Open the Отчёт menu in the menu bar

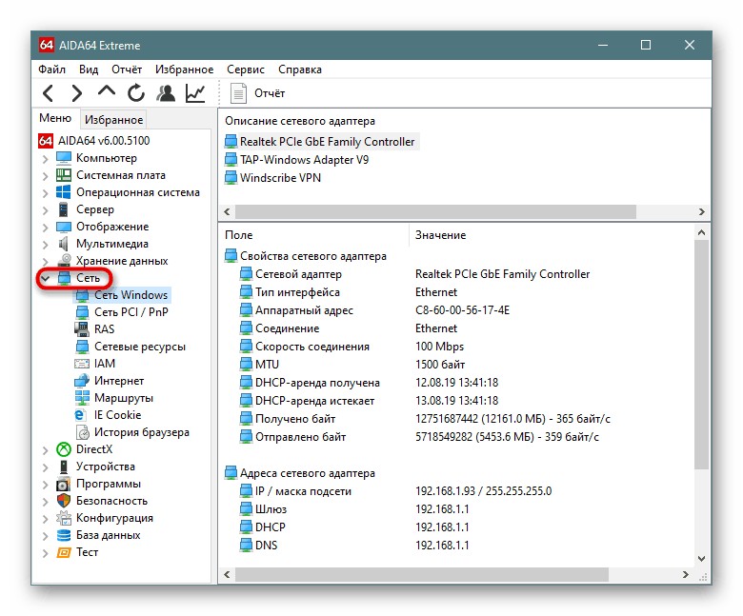point(127,70)
